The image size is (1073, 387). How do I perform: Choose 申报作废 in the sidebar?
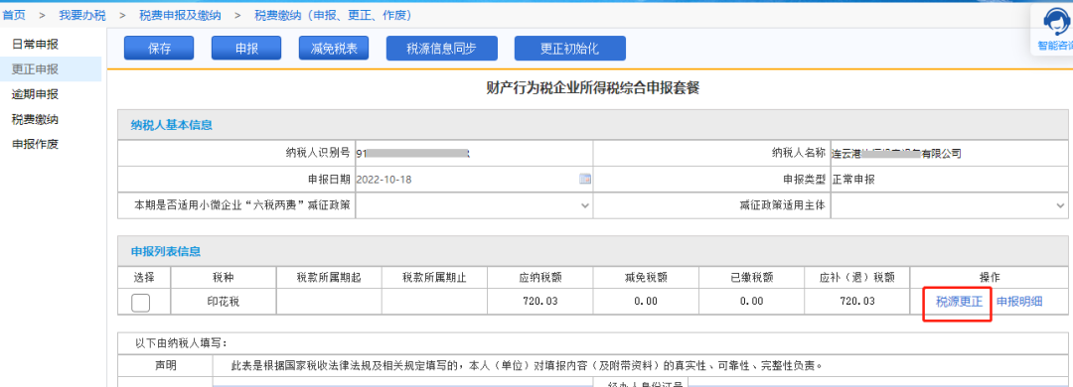click(x=35, y=144)
